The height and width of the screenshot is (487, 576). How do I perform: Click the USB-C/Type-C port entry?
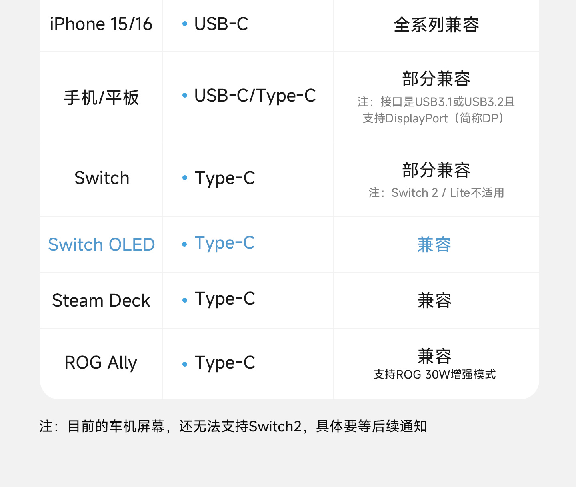coord(255,96)
